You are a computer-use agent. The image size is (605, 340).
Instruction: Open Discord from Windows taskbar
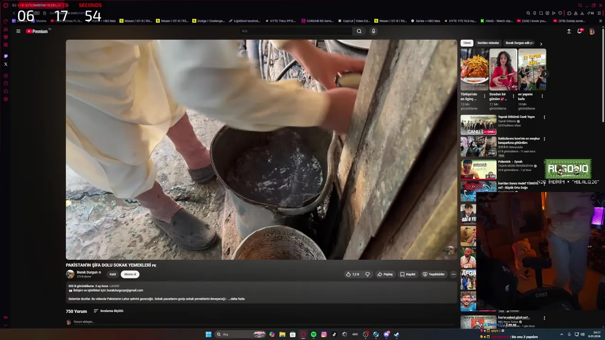tap(386, 334)
